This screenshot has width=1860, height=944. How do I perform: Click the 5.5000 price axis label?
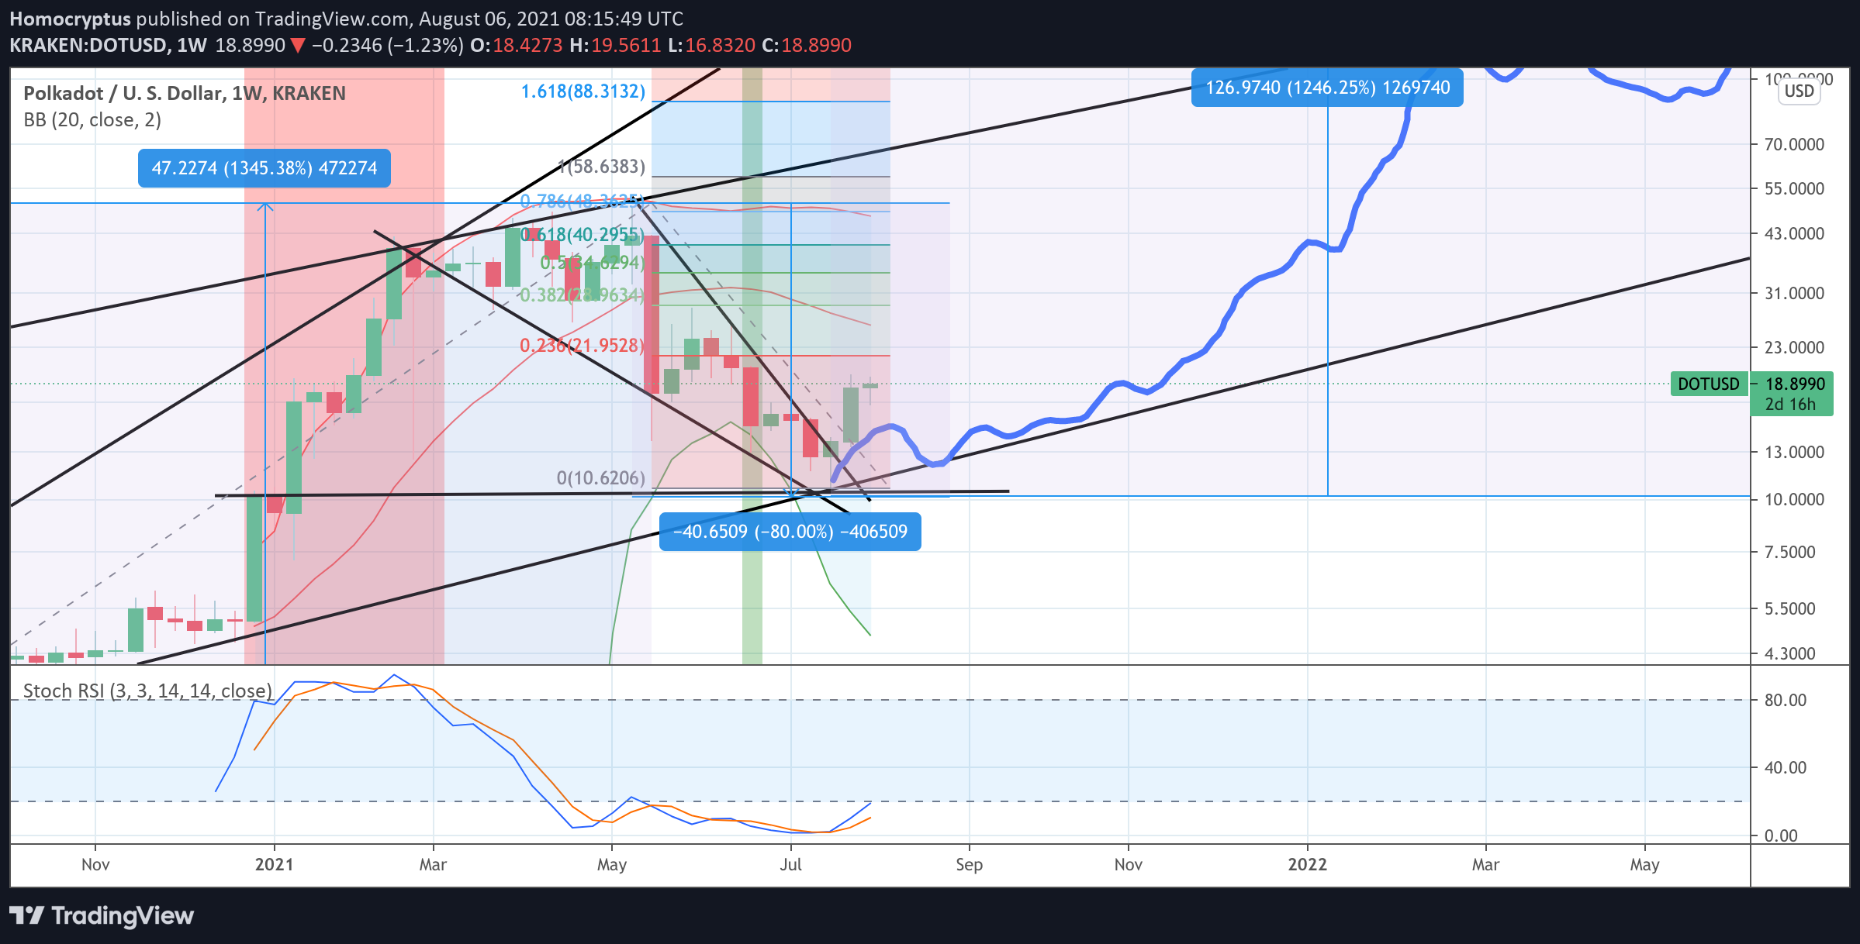1789,608
